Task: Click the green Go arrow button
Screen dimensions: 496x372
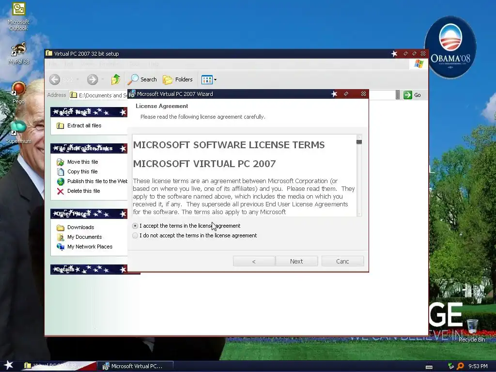Action: click(408, 95)
